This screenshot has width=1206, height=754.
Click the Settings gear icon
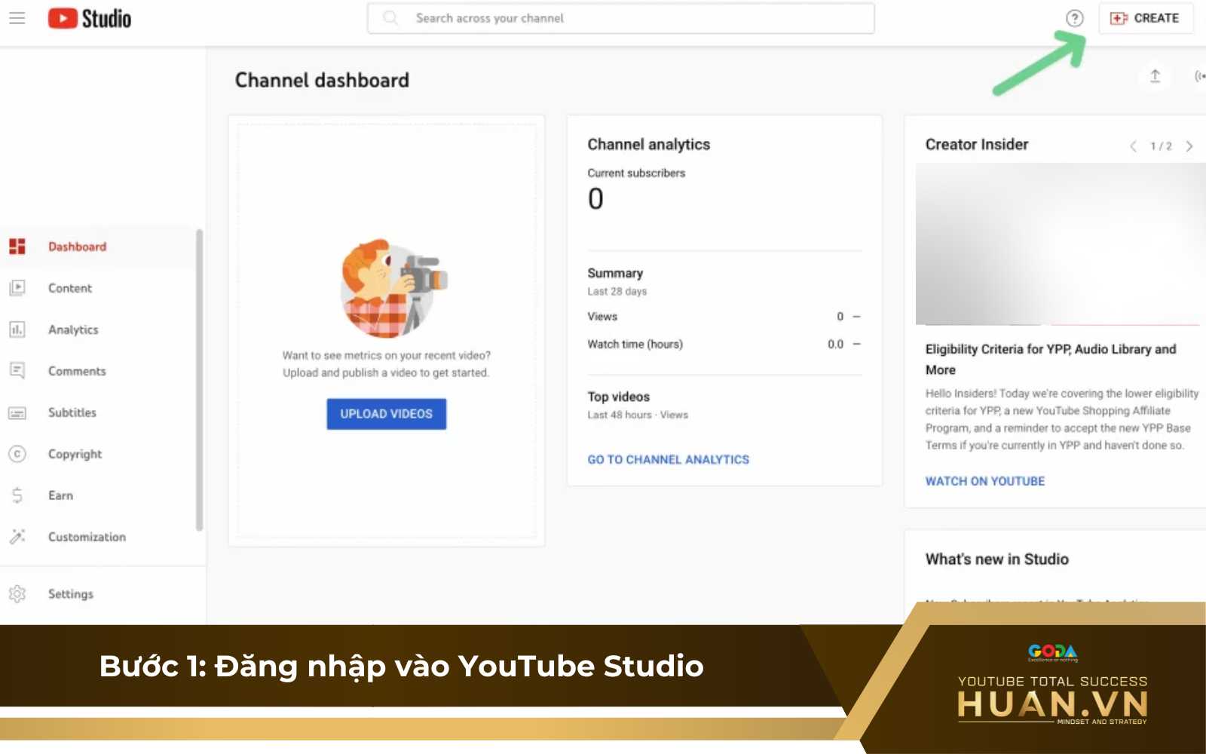[x=17, y=594]
